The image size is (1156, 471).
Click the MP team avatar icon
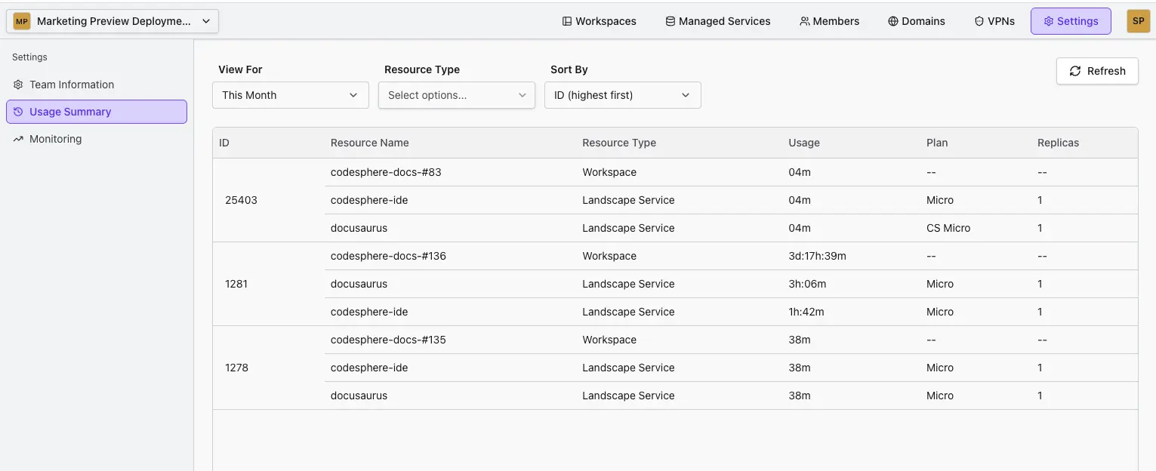(22, 21)
